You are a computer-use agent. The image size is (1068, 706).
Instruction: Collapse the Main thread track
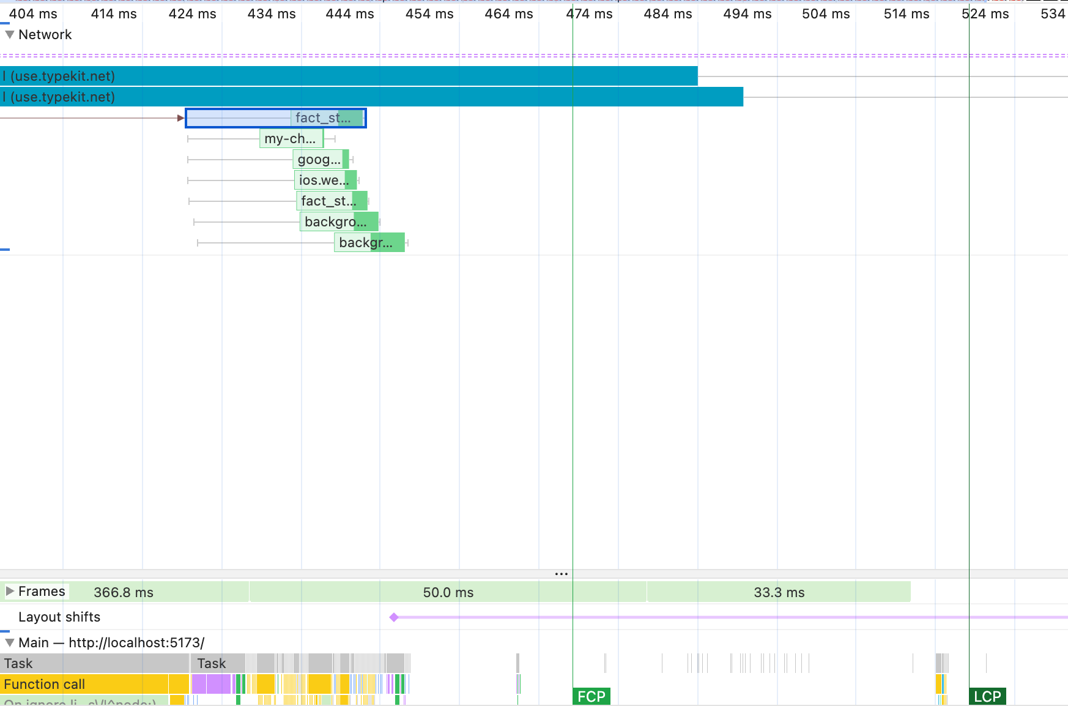tap(10, 643)
